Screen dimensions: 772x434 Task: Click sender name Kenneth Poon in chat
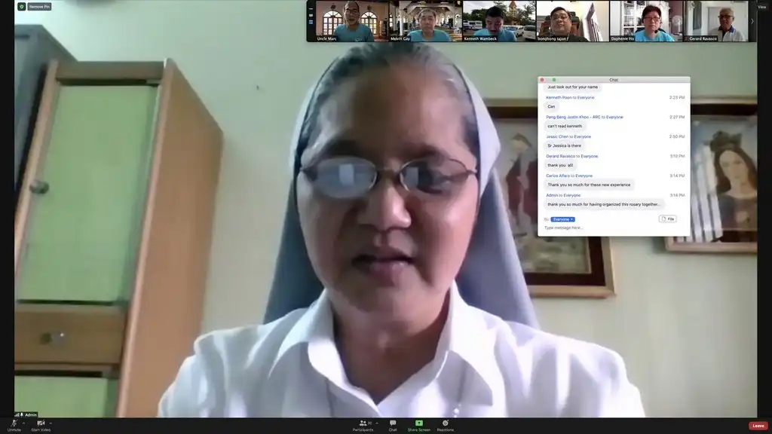(559, 97)
